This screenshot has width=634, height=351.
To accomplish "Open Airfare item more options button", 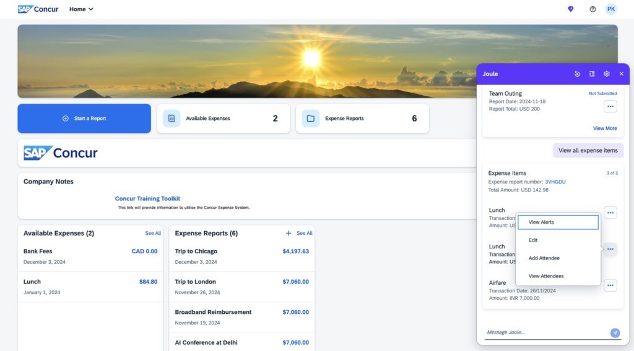I will click(610, 285).
